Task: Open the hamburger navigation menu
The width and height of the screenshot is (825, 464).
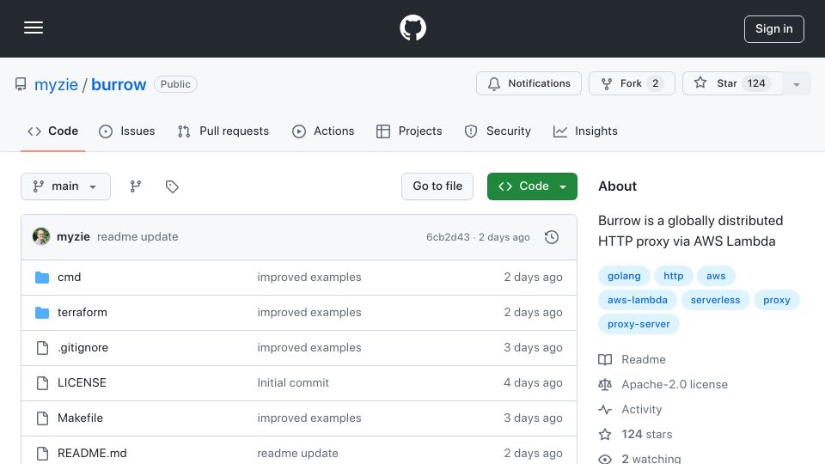Action: [x=34, y=27]
